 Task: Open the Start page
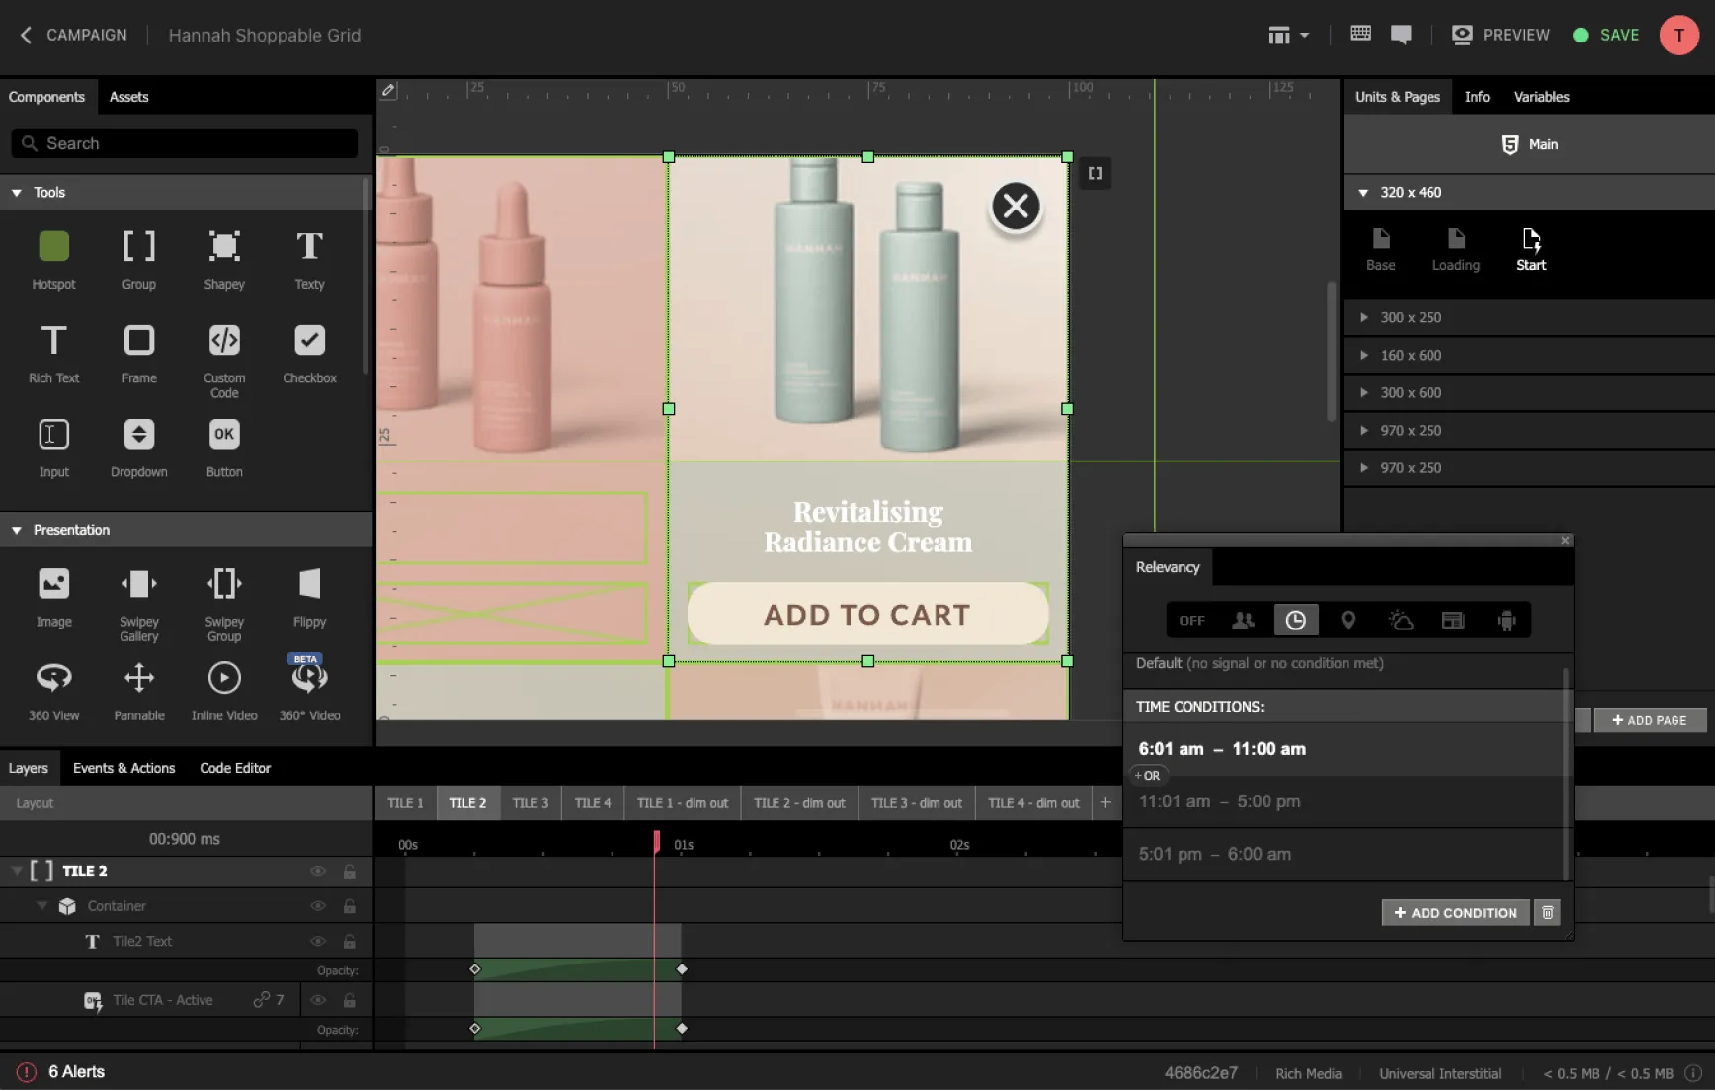coord(1531,249)
